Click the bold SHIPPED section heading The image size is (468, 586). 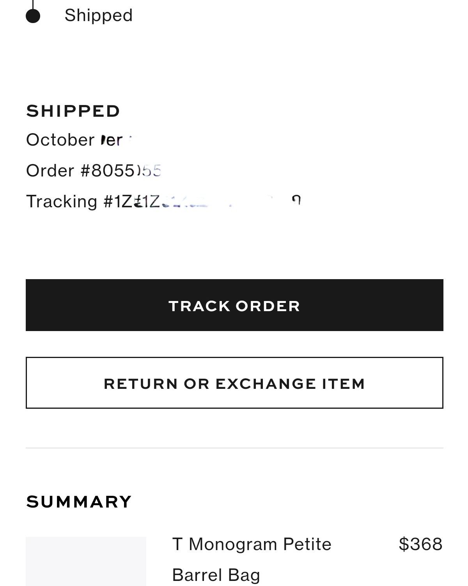[73, 111]
